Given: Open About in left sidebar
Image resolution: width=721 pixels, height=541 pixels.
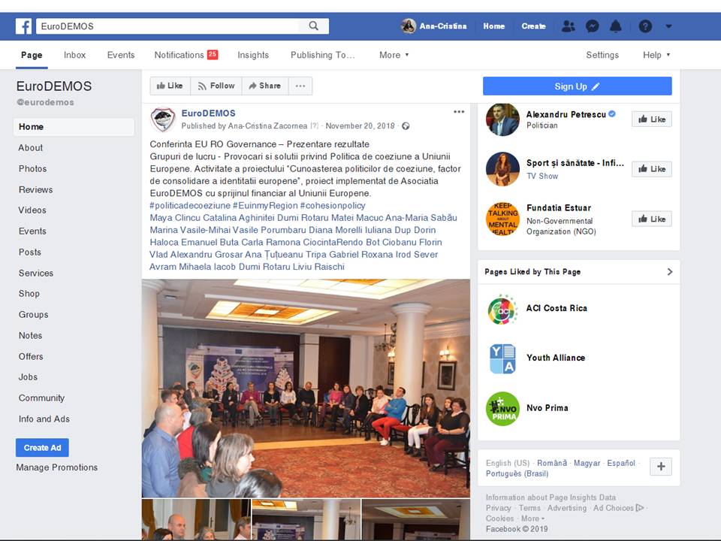Looking at the screenshot, I should point(31,148).
